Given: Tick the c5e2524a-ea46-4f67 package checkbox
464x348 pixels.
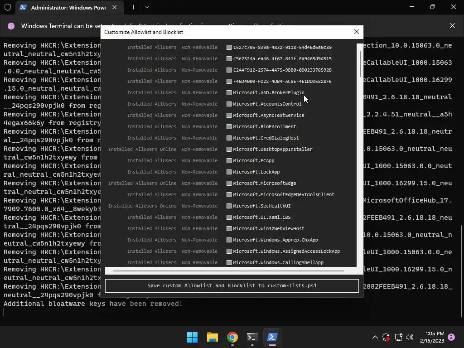Looking at the screenshot, I should click(x=229, y=58).
